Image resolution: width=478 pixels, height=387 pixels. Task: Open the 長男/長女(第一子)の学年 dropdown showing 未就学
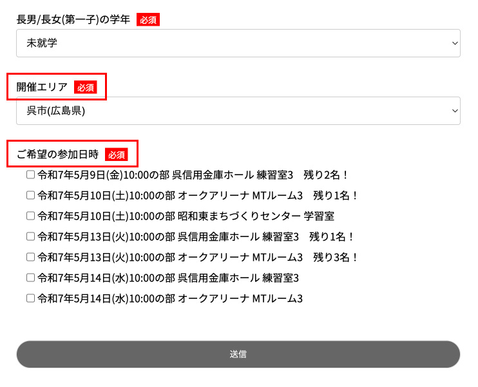click(238, 43)
